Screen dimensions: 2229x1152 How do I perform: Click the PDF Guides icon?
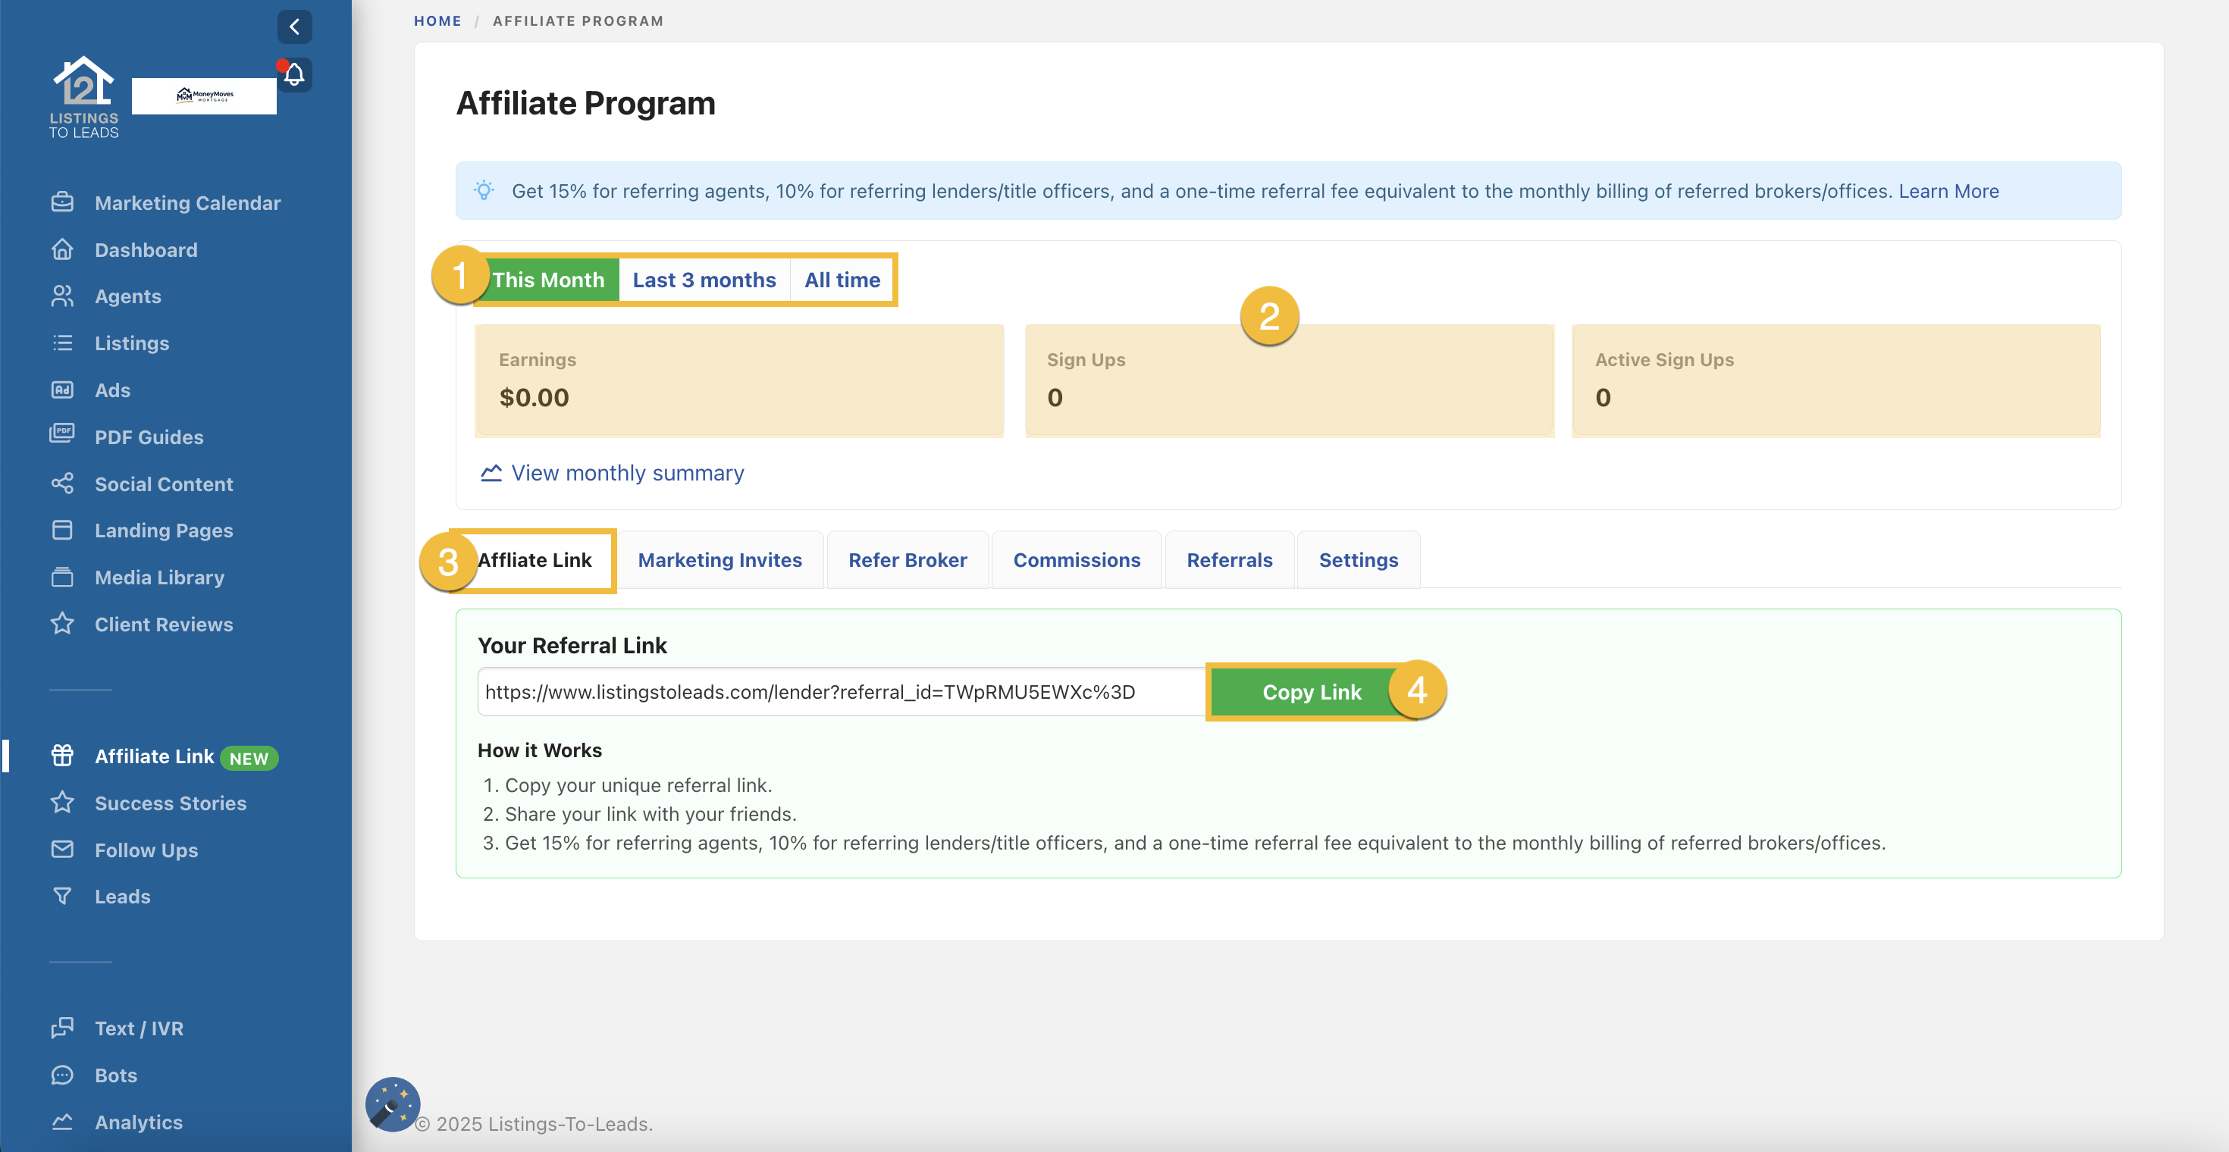[62, 436]
